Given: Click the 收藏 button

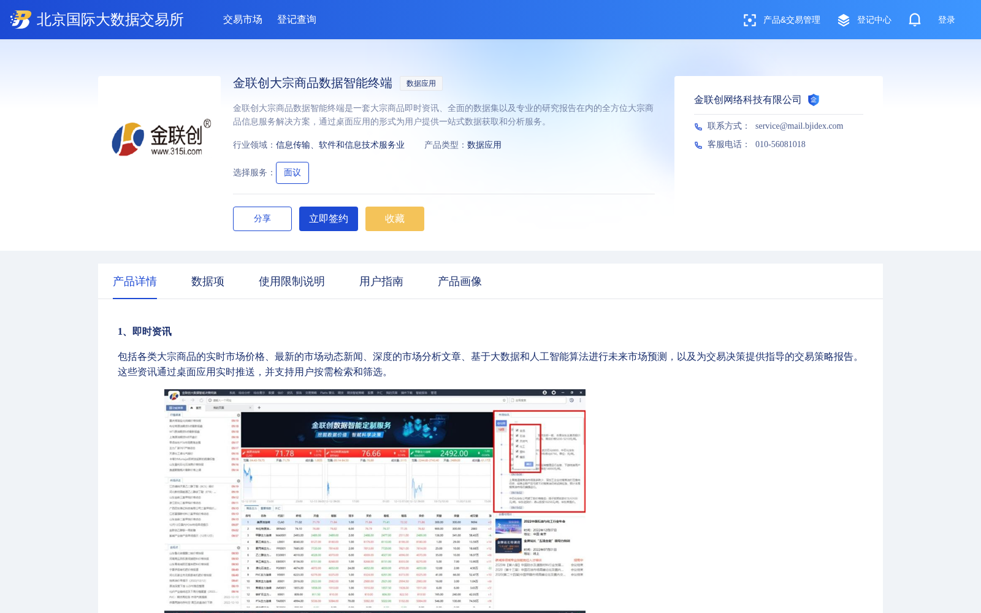Looking at the screenshot, I should coord(395,219).
